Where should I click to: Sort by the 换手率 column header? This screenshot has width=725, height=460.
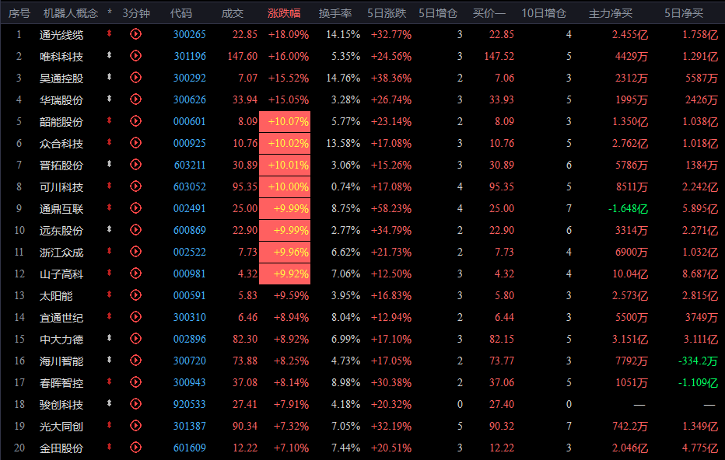(x=335, y=13)
